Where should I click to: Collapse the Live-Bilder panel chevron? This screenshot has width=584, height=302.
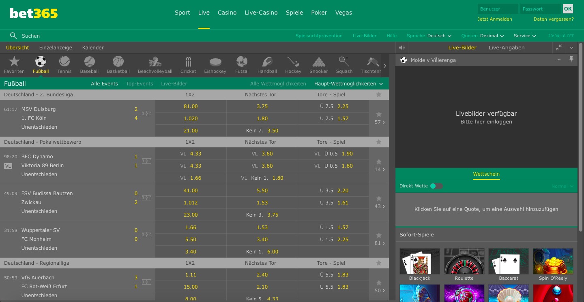[571, 48]
